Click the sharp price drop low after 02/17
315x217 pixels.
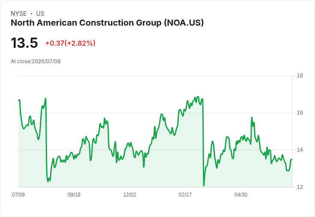point(204,185)
